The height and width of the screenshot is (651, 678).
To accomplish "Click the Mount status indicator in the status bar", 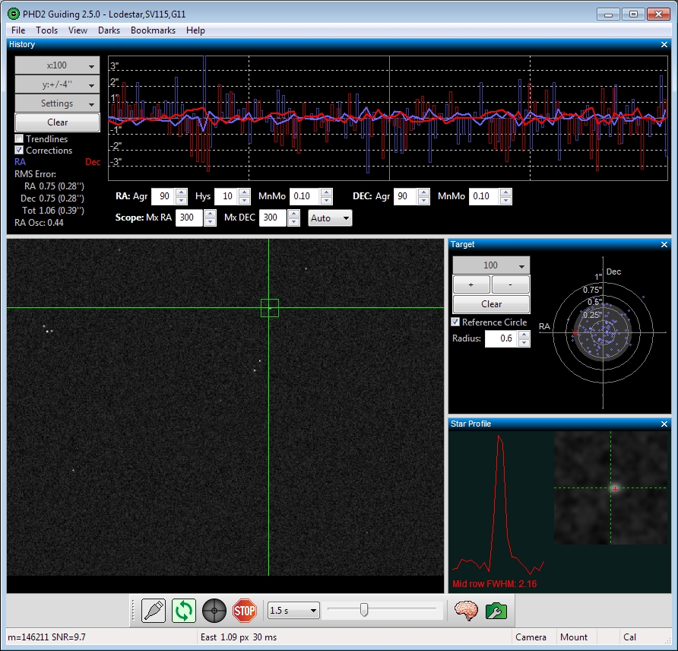I will (x=575, y=637).
